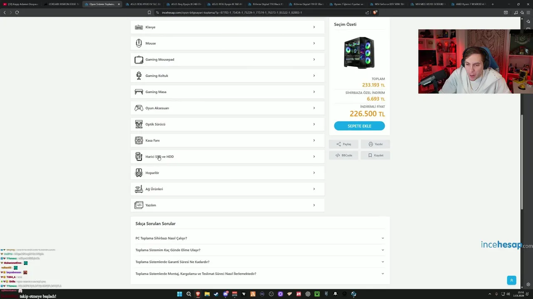Click the Hoparlör speaker icon
Viewport: 533px width, 299px height.
(x=139, y=173)
